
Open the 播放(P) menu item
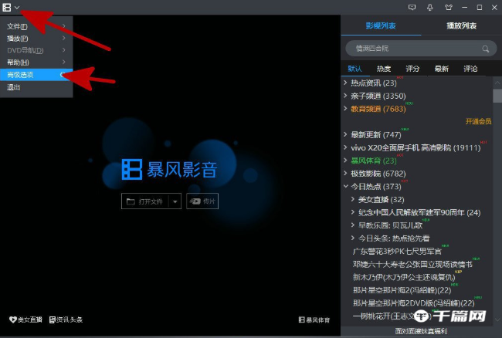tap(36, 39)
